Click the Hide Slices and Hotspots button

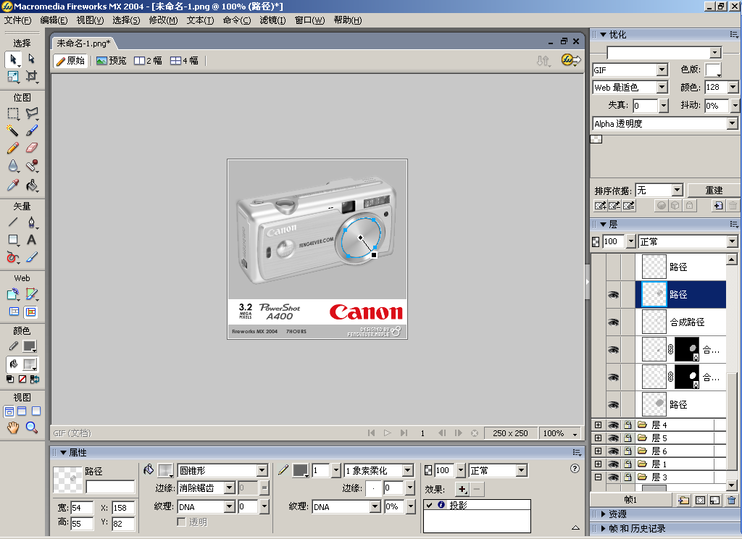coord(14,312)
